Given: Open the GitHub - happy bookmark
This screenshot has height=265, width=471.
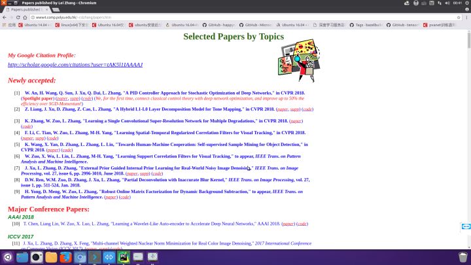Looking at the screenshot, I should [218, 25].
